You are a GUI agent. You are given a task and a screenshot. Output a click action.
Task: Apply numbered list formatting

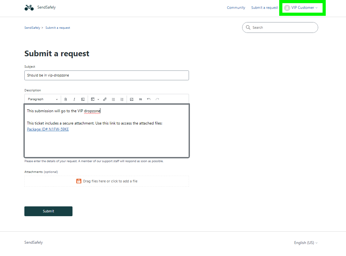click(x=122, y=99)
